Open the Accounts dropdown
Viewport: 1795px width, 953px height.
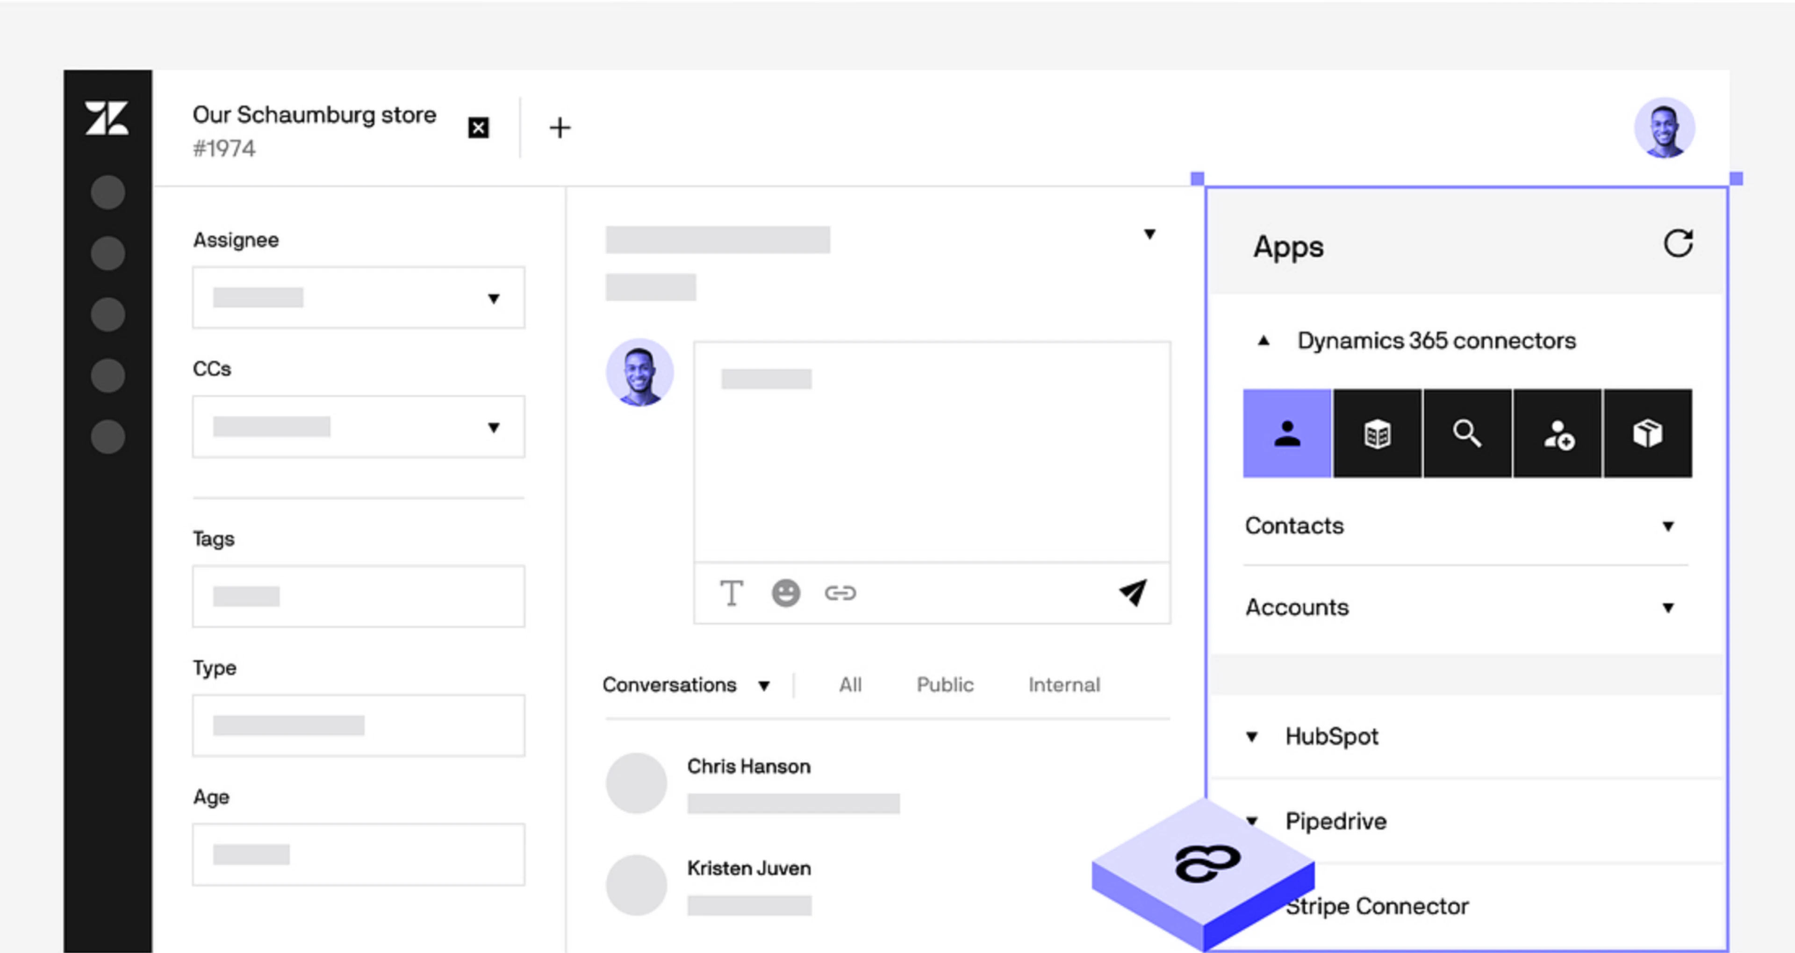[1668, 607]
